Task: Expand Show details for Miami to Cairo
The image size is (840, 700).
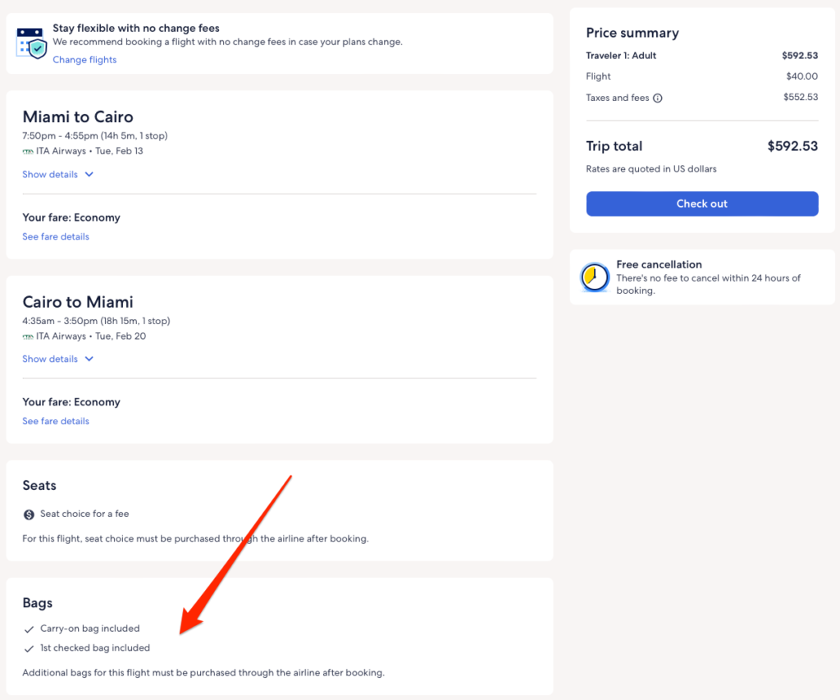Action: click(x=57, y=175)
